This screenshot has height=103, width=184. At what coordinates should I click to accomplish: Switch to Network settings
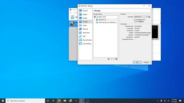pos(85,29)
